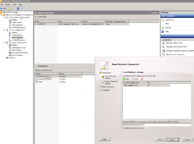Click Export List in Actions pane

(170, 20)
